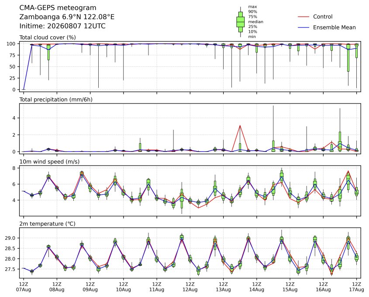Click the '12Z 08Aug' x-axis label
The width and height of the screenshot is (369, 297).
pyautogui.click(x=57, y=287)
